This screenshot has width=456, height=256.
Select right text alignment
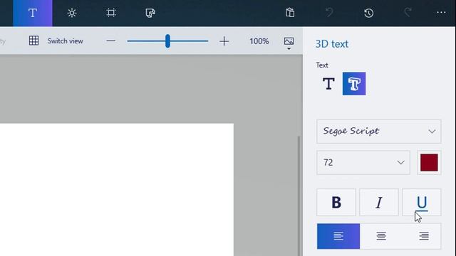pyautogui.click(x=424, y=236)
